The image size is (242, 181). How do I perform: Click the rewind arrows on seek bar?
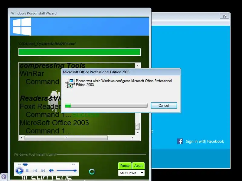(19, 164)
